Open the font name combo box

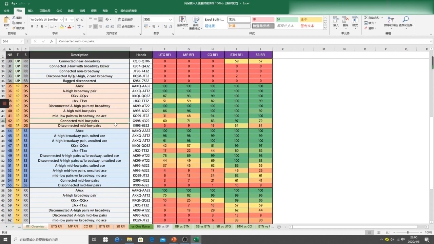point(46,20)
